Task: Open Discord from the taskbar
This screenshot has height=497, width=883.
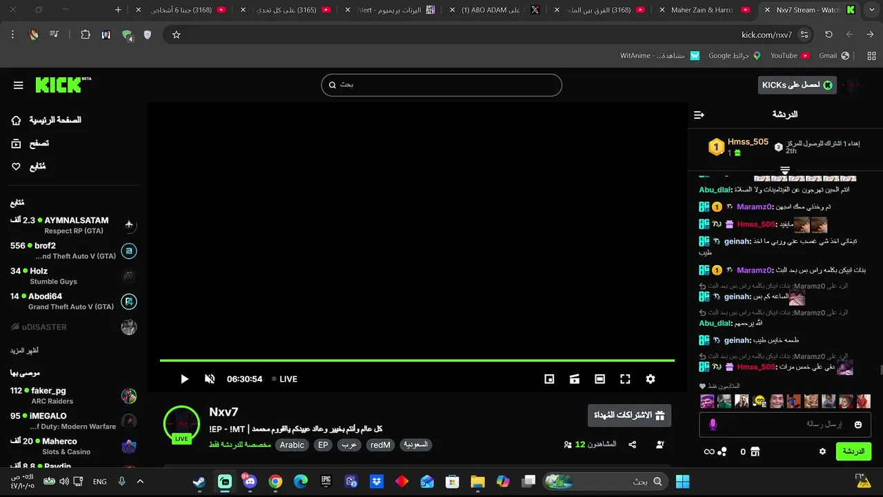Action: [249, 481]
